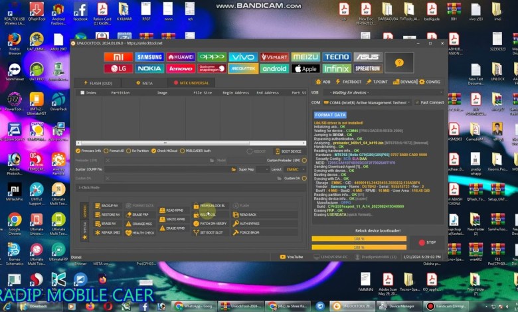The width and height of the screenshot is (518, 312).
Task: Toggle the Fast Connect checkbox
Action: pyautogui.click(x=417, y=103)
